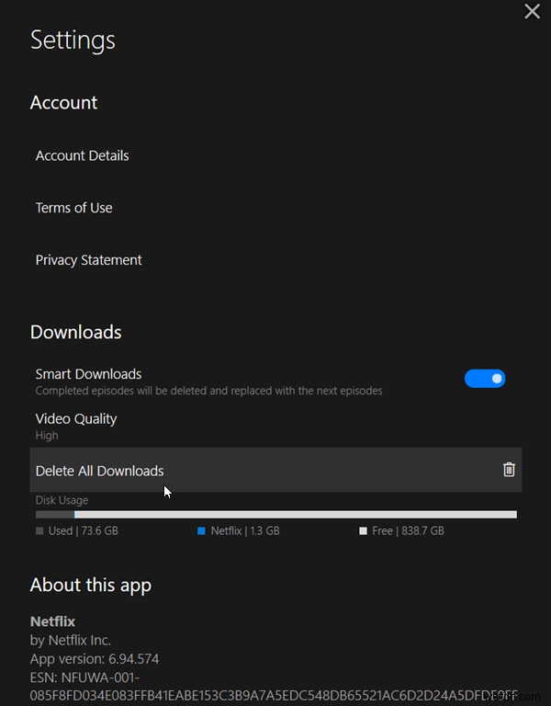Click the 'by Netflix Inc.' text
This screenshot has height=706, width=551.
point(71,640)
